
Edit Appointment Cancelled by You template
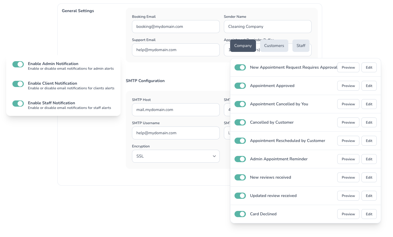pyautogui.click(x=369, y=104)
